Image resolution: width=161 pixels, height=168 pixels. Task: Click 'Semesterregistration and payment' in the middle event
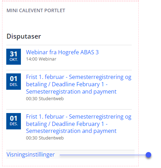click(71, 91)
